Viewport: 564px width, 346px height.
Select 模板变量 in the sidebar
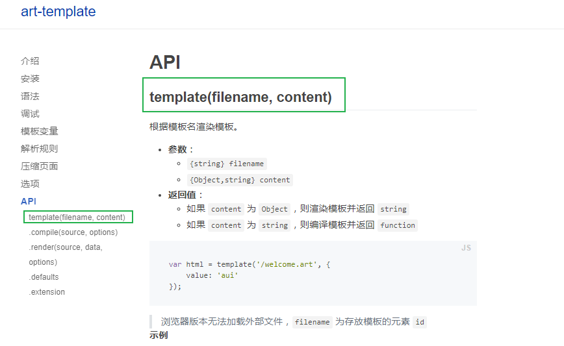[39, 131]
